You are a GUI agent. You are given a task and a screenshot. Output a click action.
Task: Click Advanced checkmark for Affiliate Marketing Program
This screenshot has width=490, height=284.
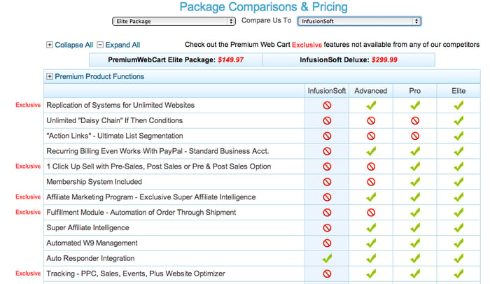[x=371, y=197]
